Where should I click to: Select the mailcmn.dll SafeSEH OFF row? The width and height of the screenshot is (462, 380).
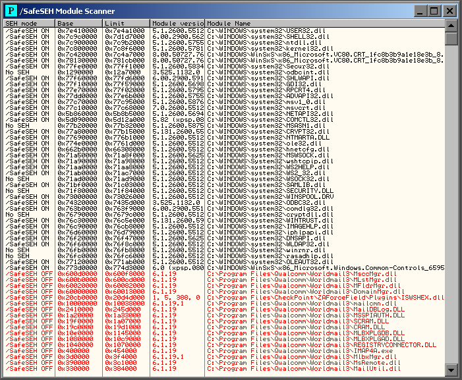224,303
